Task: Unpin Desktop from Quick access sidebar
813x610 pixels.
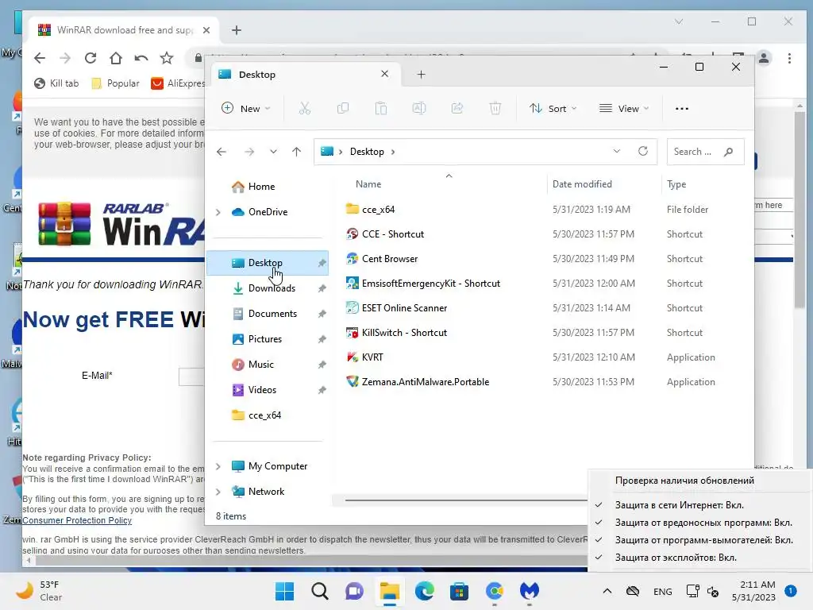Action: pos(322,263)
